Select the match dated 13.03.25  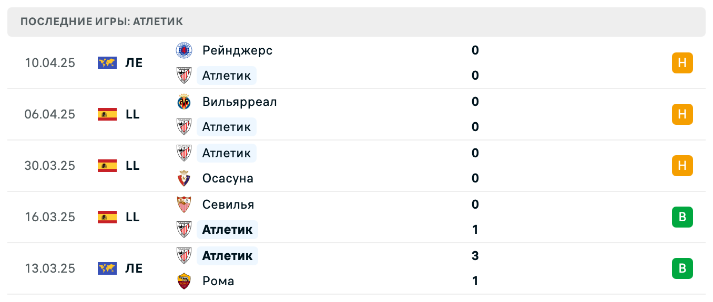(x=50, y=268)
